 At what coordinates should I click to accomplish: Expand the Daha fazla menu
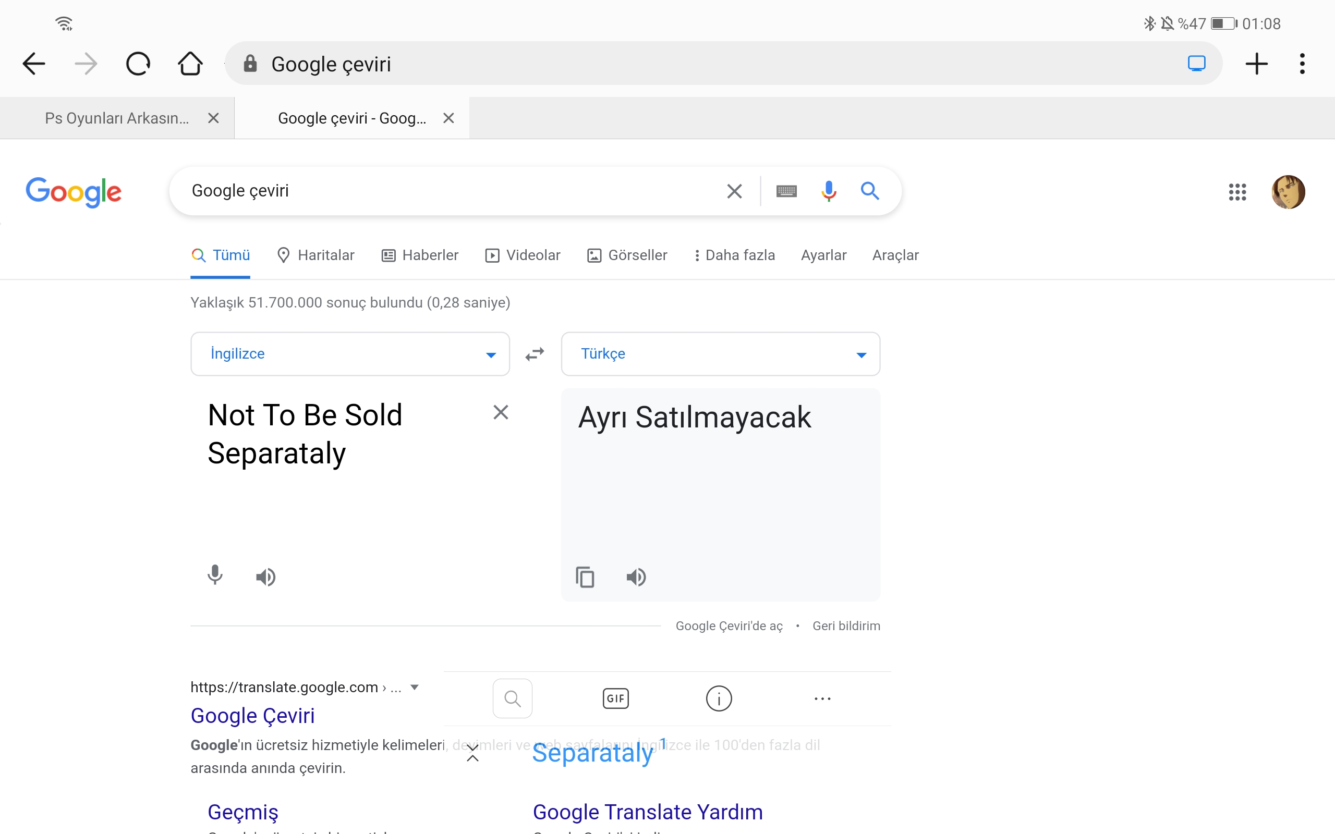734,255
